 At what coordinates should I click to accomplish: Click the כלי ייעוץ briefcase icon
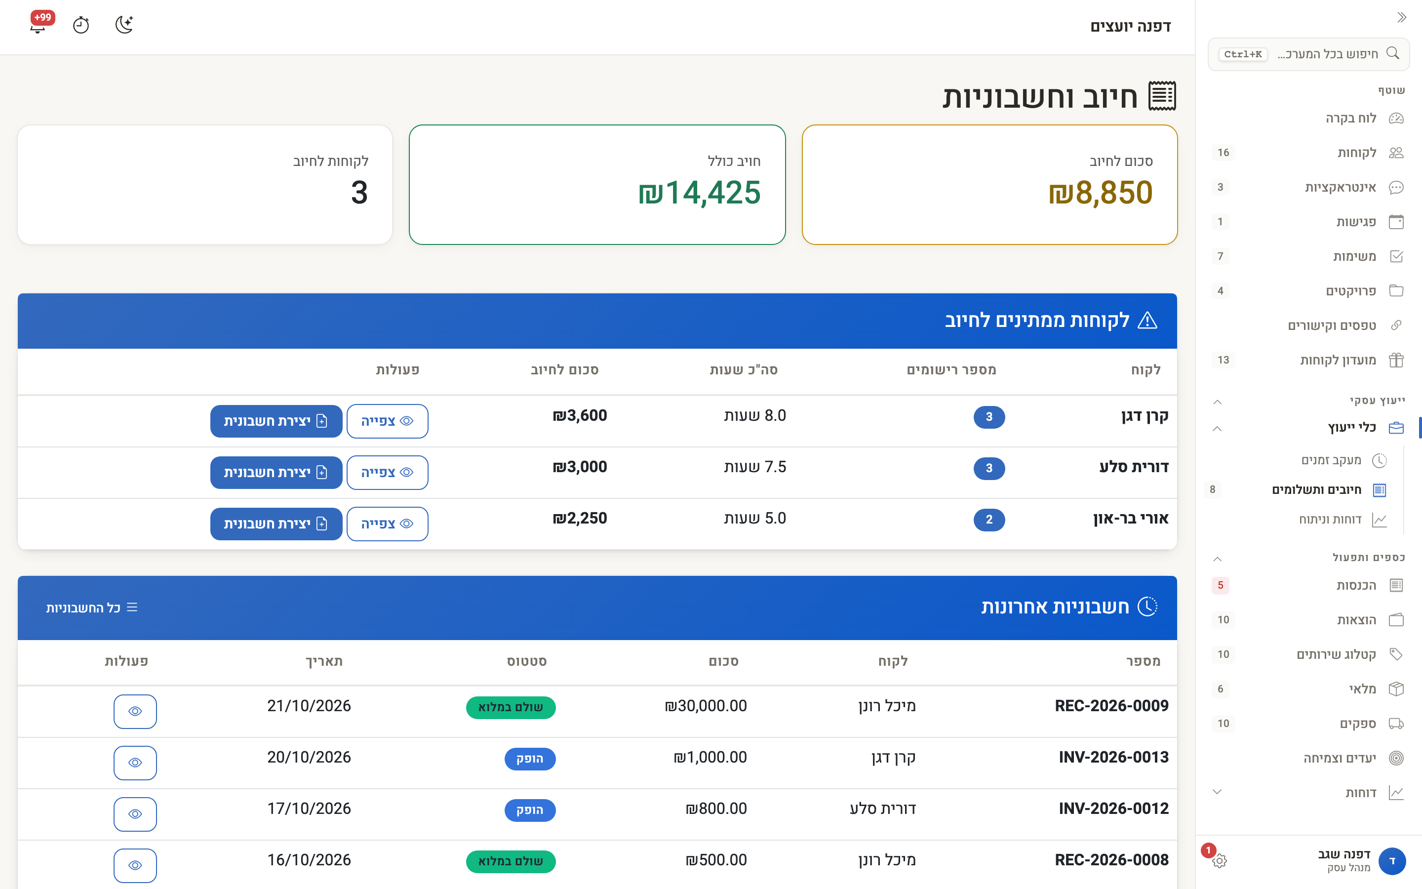(1396, 428)
